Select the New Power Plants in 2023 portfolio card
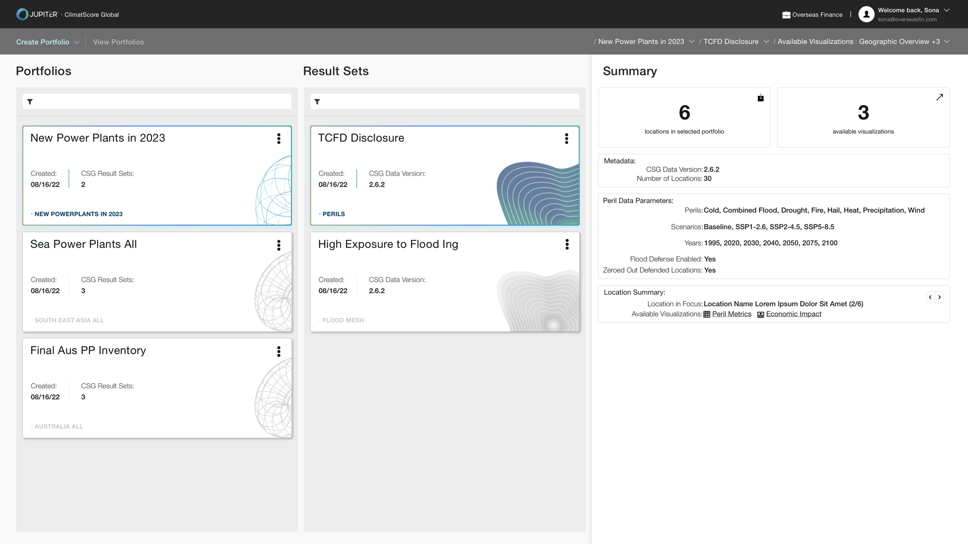The width and height of the screenshot is (968, 544). pos(157,176)
